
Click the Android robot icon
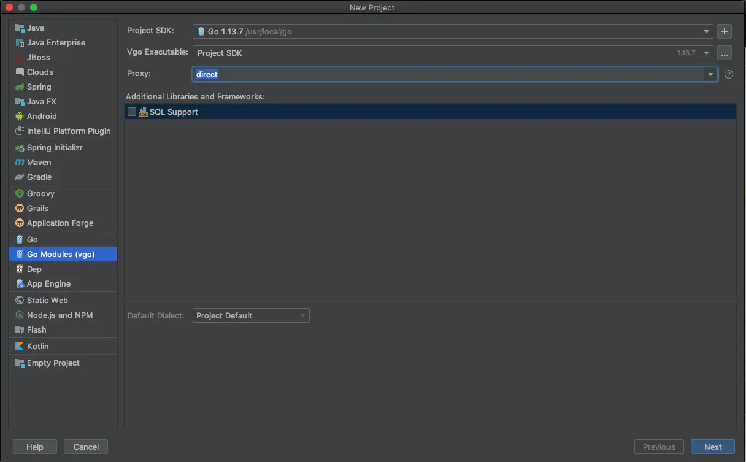point(20,116)
